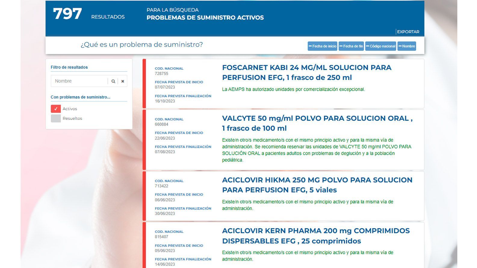This screenshot has height=268, width=477.
Task: Click the ACICLOVIR KERN PHARMA green note
Action: (x=308, y=256)
